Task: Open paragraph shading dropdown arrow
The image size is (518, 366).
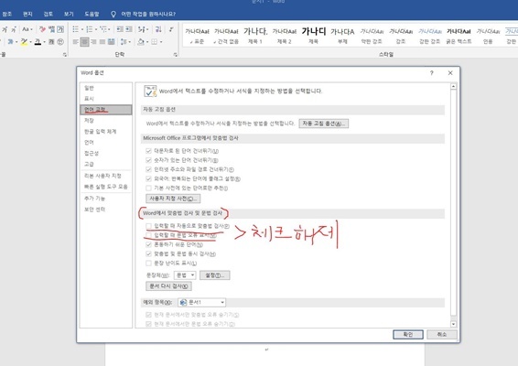Action: tap(147, 42)
